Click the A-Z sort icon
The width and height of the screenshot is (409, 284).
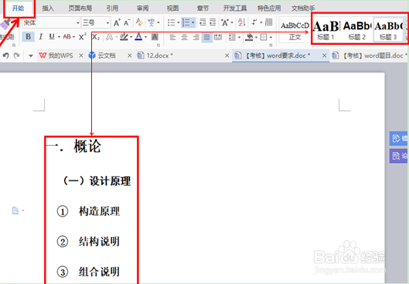click(241, 22)
